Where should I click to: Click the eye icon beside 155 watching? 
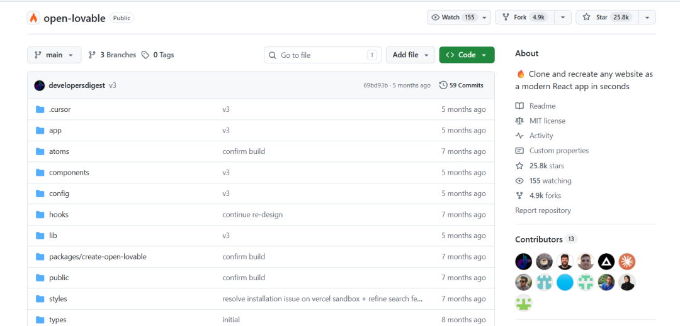pos(519,181)
